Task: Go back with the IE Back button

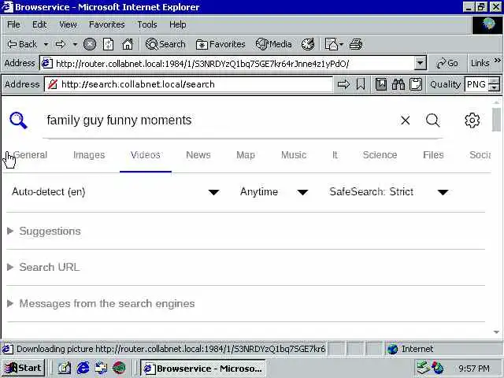Action: tap(22, 44)
